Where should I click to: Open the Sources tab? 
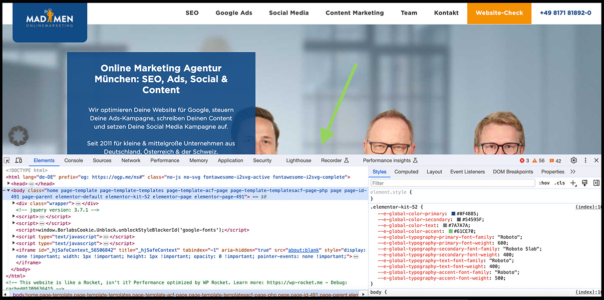pos(102,160)
